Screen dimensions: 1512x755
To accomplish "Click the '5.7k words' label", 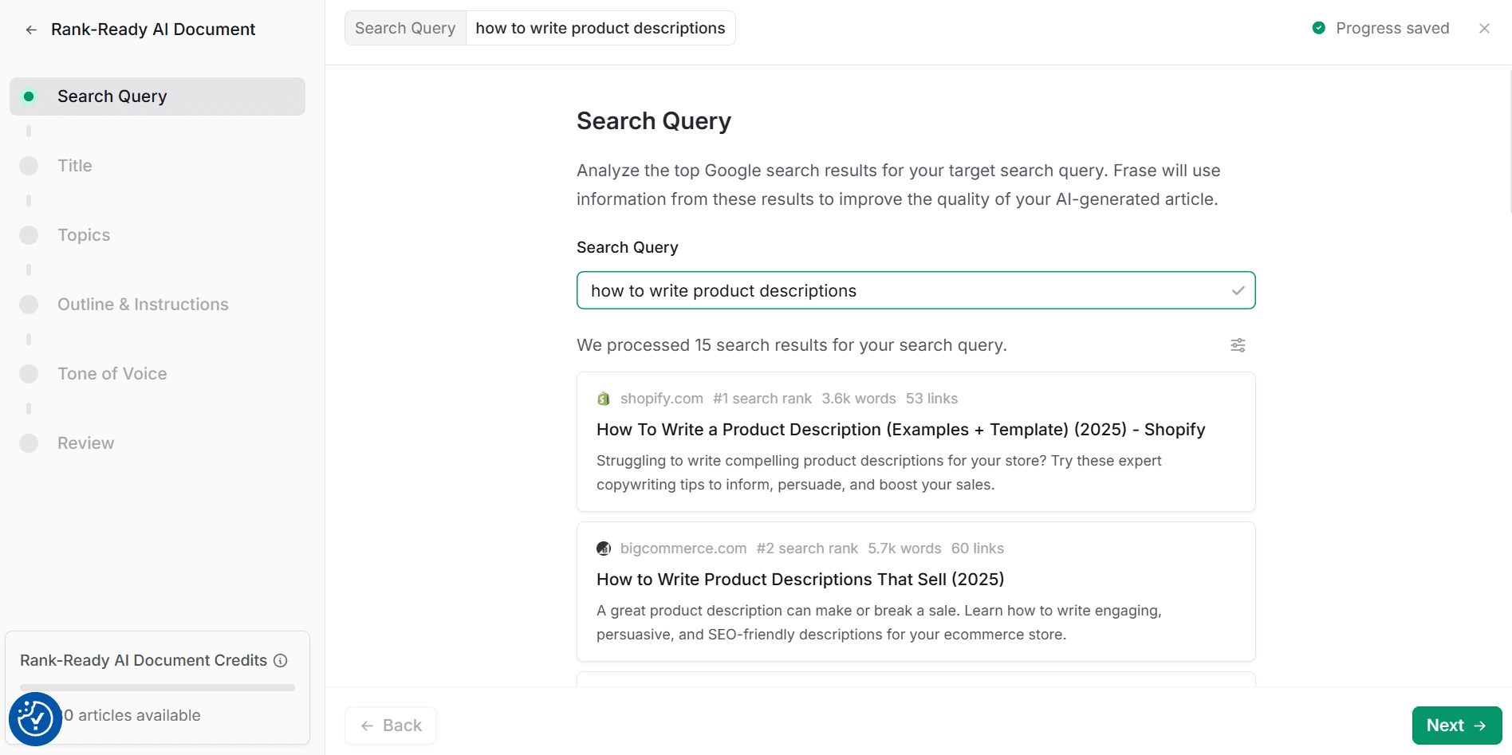I will (x=904, y=549).
